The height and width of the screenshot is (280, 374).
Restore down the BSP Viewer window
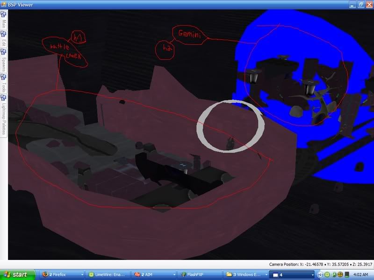(x=360, y=5)
